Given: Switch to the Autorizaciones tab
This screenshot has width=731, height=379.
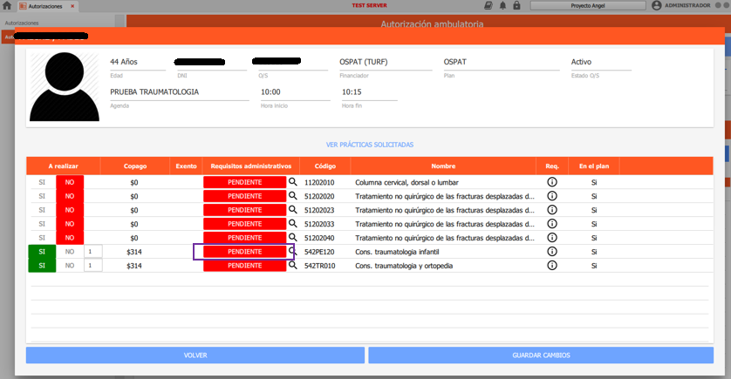Looking at the screenshot, I should [37, 5].
